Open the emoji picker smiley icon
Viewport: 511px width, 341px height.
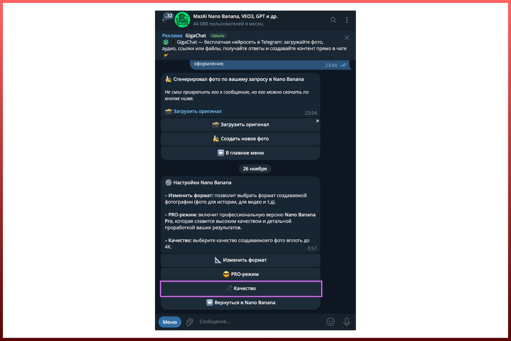coord(330,322)
